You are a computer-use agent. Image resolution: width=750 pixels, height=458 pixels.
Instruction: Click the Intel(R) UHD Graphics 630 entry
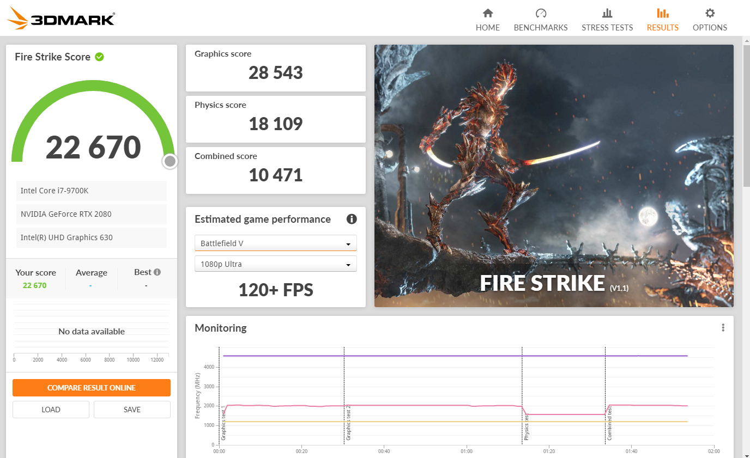click(x=92, y=237)
